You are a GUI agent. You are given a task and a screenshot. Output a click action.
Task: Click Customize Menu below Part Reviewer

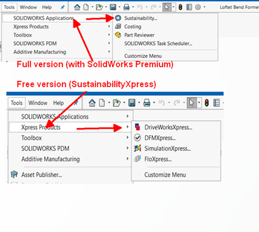(x=143, y=56)
